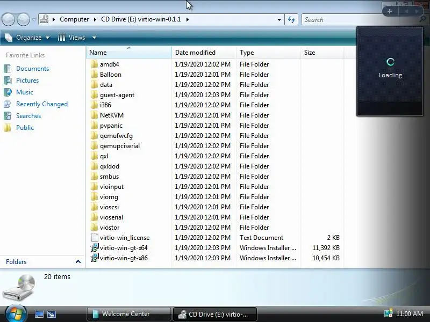Select the viorng folder icon
Image resolution: width=430 pixels, height=322 pixels.
[x=94, y=196]
